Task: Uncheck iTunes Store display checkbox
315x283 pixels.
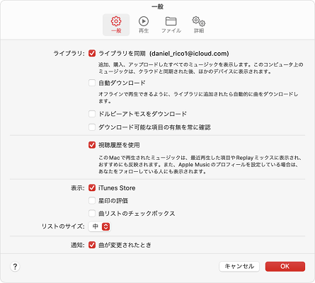Action: click(92, 187)
